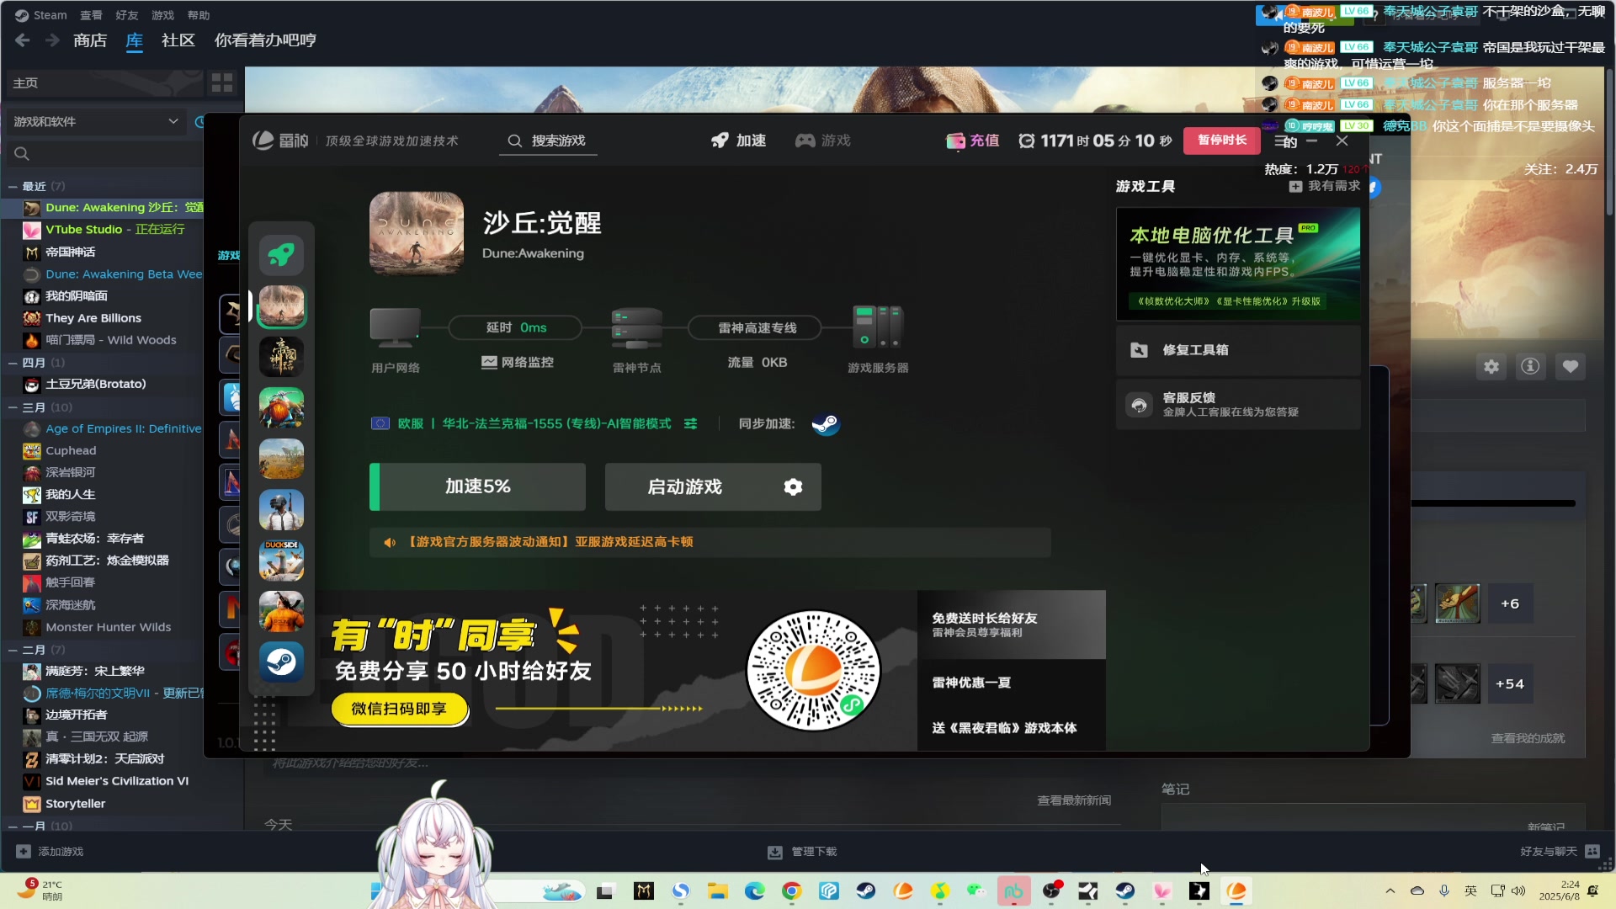Collapse the 一月 section in library
This screenshot has width=1616, height=909.
tap(13, 827)
